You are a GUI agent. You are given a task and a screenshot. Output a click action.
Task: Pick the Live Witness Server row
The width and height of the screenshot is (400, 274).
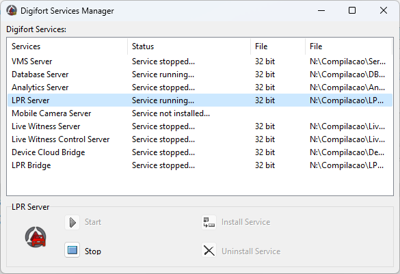pos(200,126)
